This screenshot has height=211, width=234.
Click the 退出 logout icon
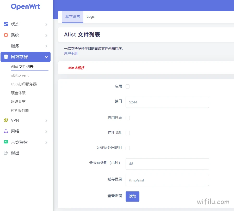pos(6,153)
